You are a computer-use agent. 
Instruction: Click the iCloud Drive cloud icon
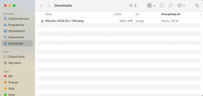click(5, 57)
